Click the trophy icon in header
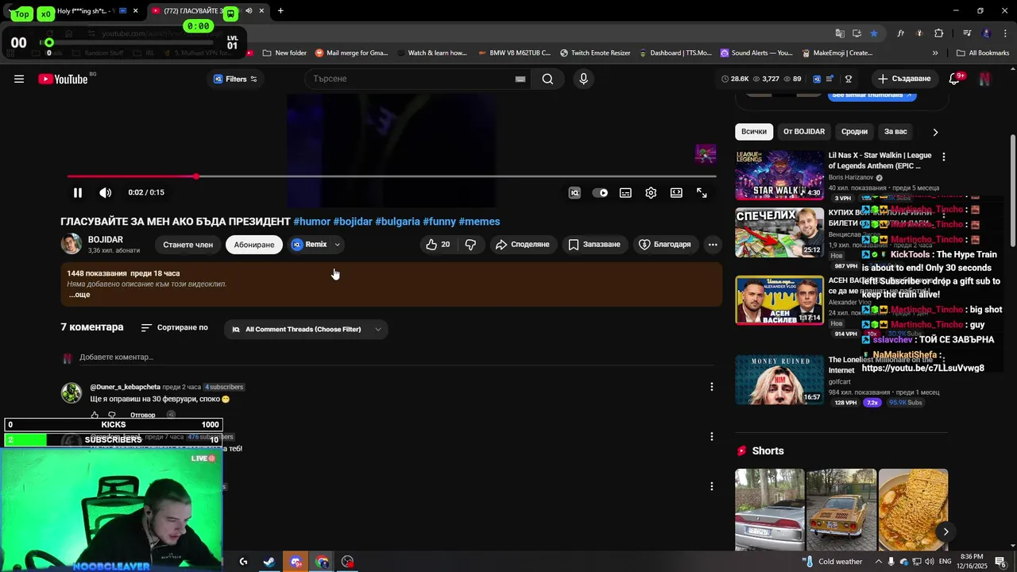Viewport: 1017px width, 572px height. point(849,79)
